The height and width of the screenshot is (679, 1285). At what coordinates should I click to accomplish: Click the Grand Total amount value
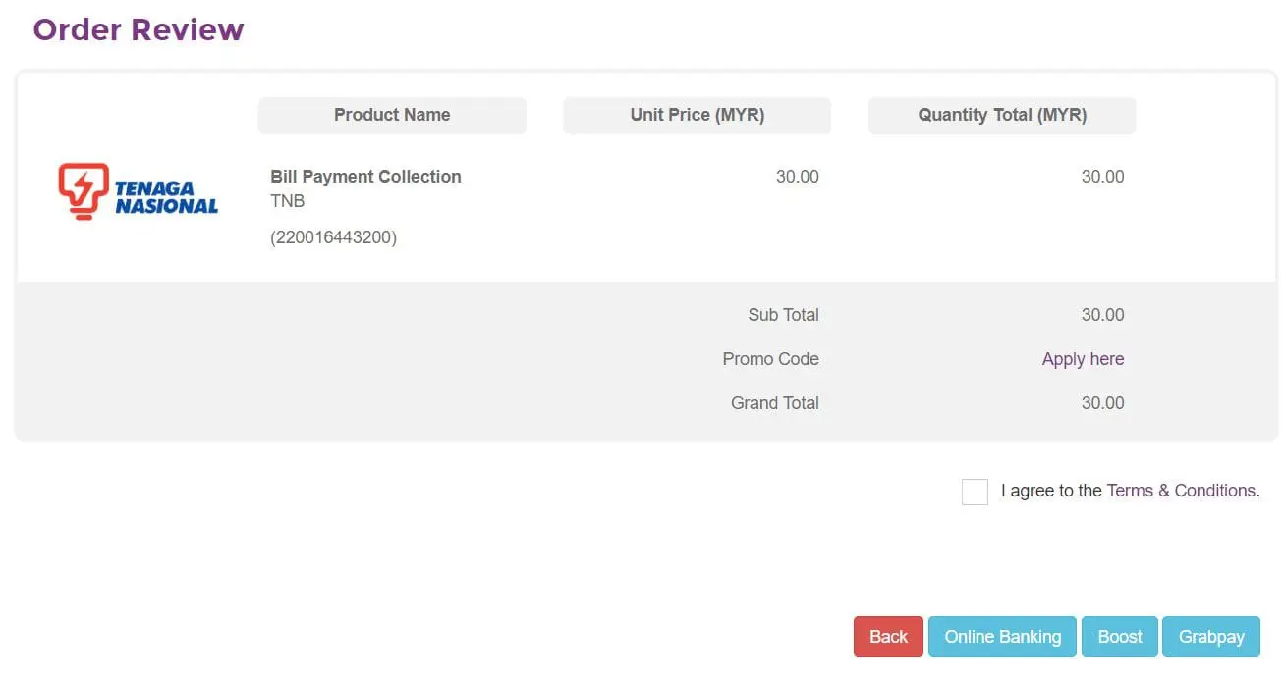(x=1102, y=403)
